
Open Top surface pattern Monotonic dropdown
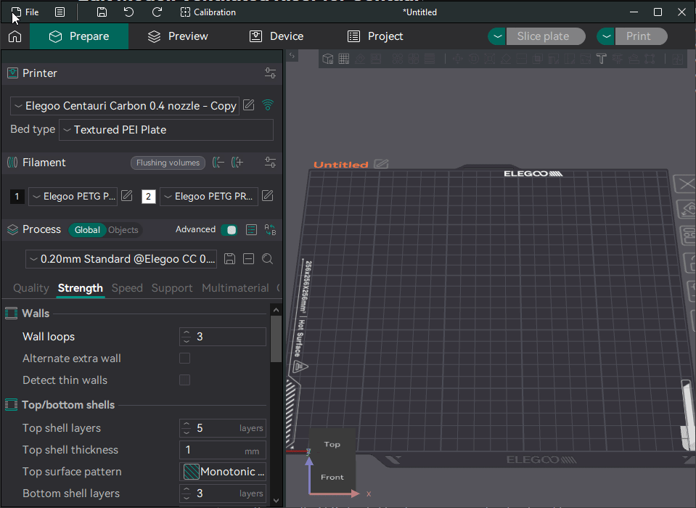click(x=223, y=472)
